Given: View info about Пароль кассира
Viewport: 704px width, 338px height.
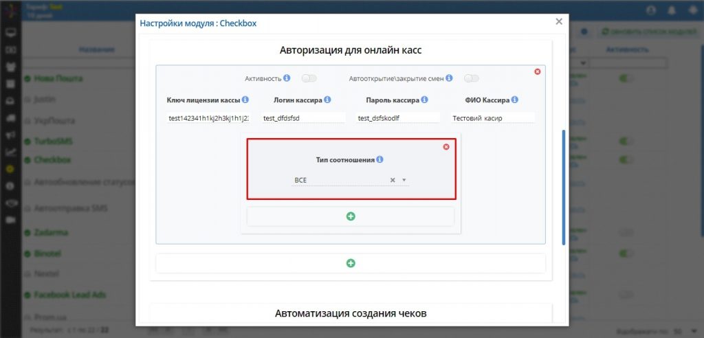Looking at the screenshot, I should point(424,100).
